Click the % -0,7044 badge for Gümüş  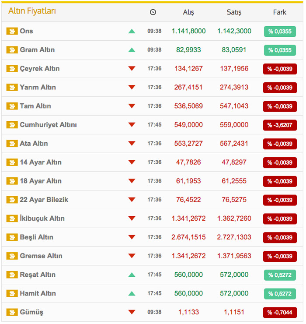[280, 313]
